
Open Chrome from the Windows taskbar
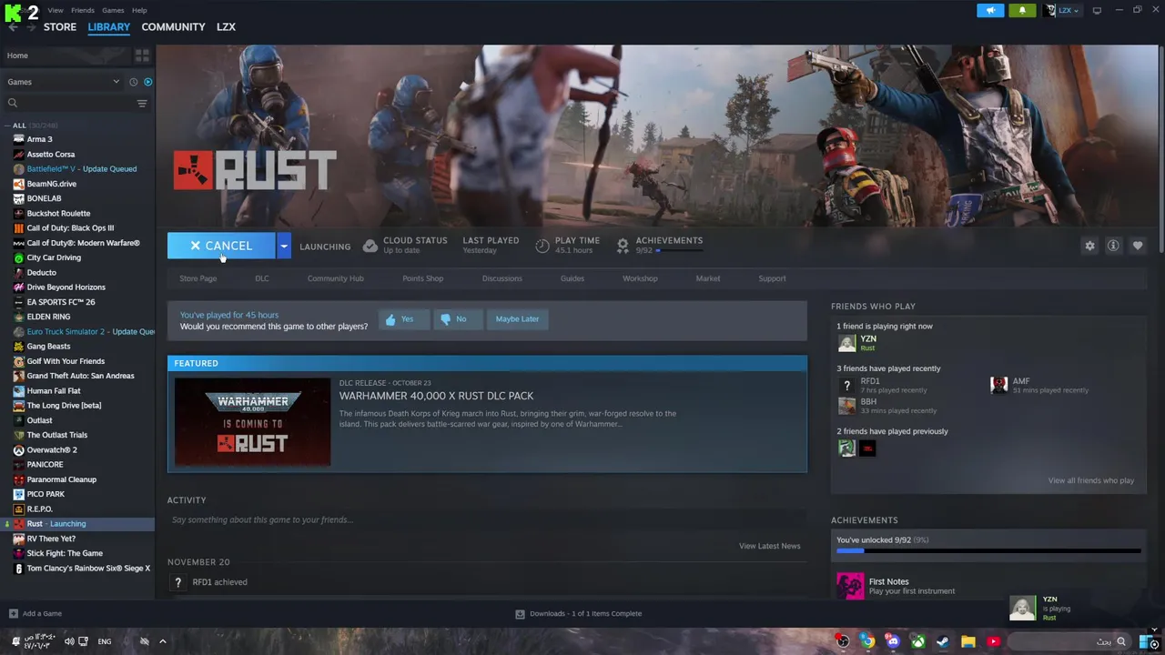tap(867, 641)
